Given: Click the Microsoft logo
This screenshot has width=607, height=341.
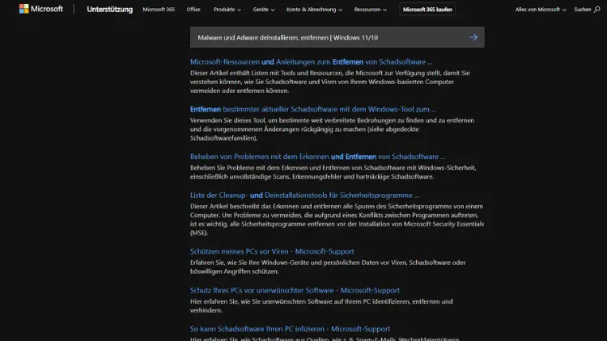Looking at the screenshot, I should point(40,9).
